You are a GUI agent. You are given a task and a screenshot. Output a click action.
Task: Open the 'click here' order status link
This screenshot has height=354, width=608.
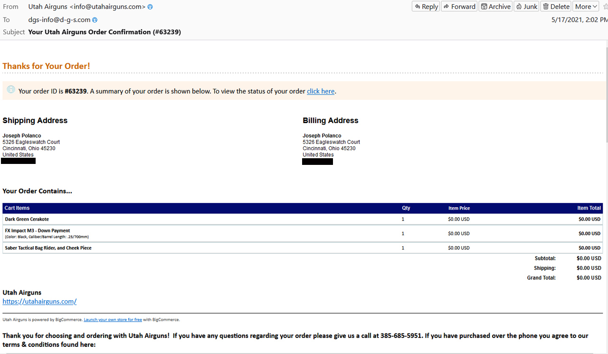321,91
